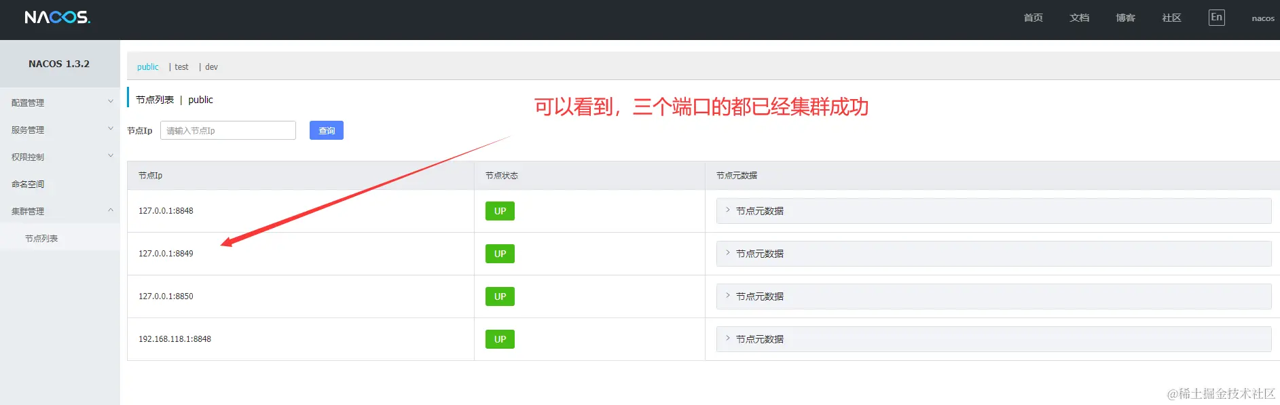Collapse the 集群管理 sidebar menu

[x=60, y=211]
